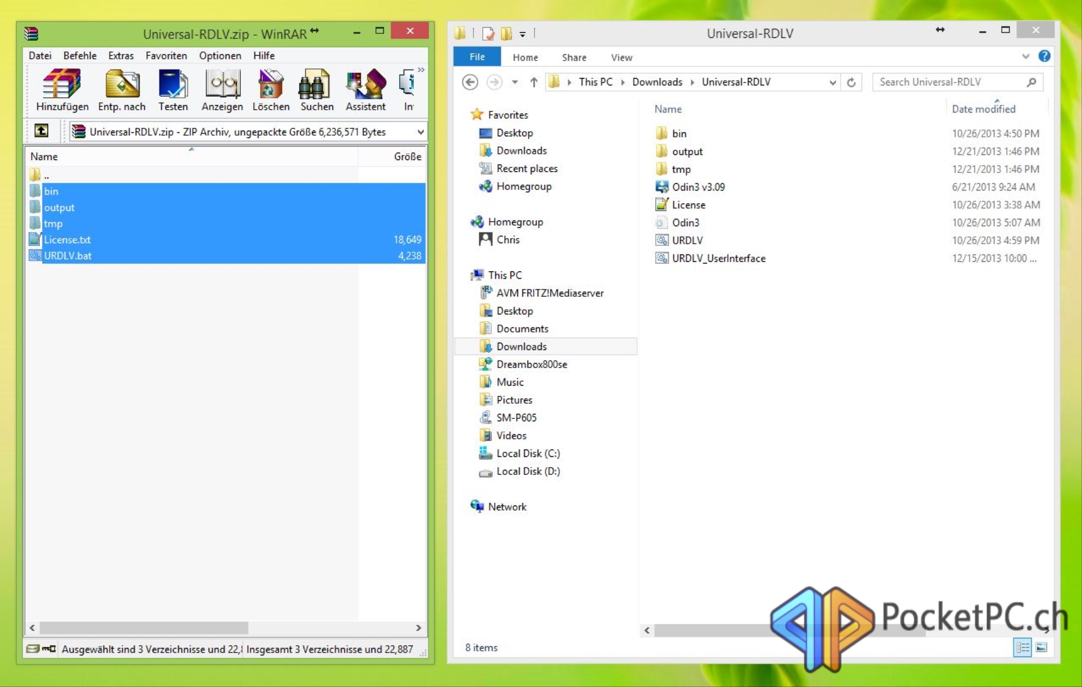Screen dimensions: 1082x687
Task: Show more WinRAR toolbar buttons via chevron
Action: pyautogui.click(x=421, y=70)
